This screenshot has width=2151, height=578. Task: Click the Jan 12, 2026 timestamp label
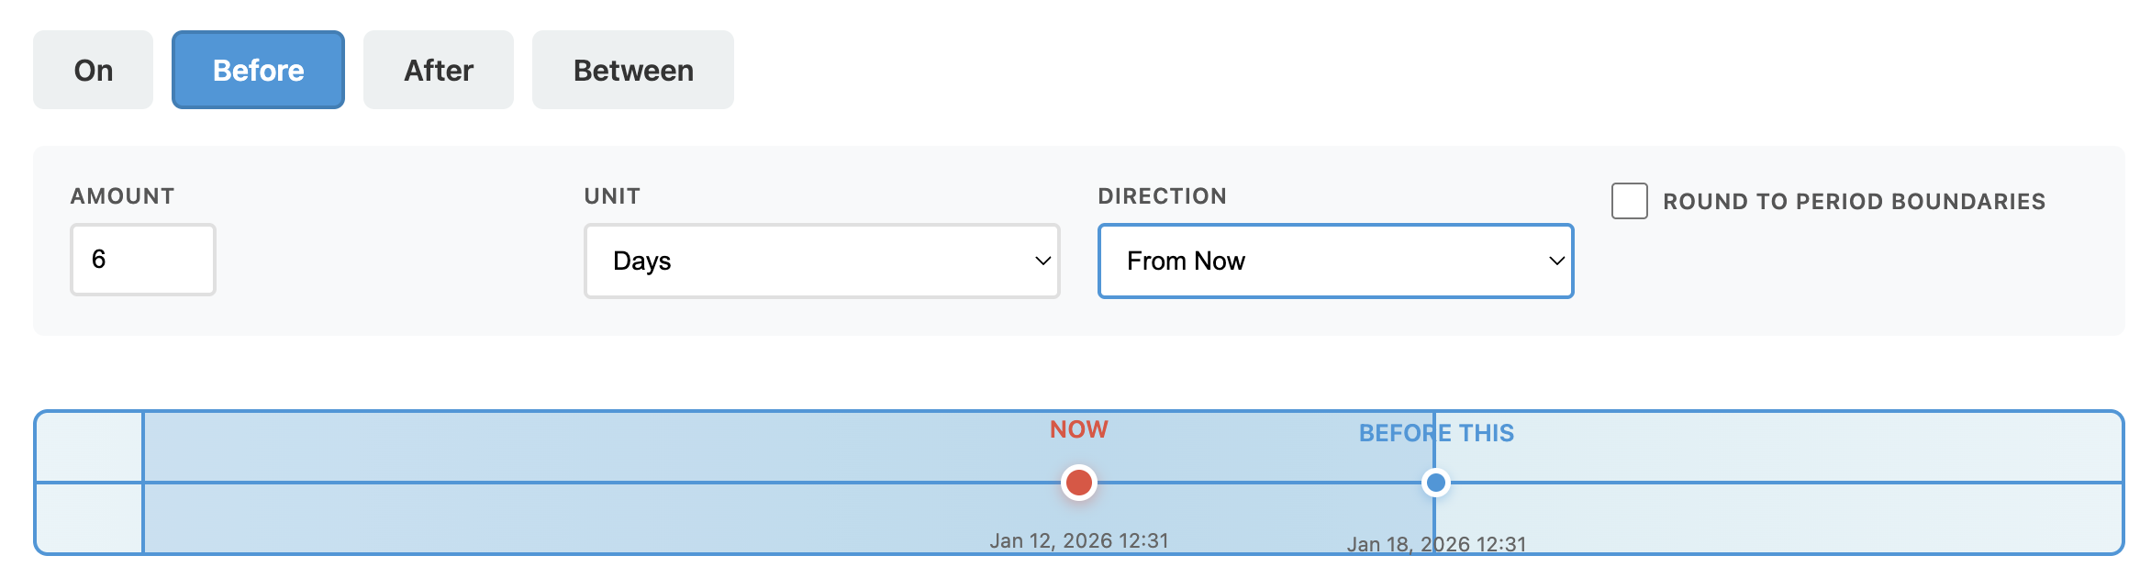click(1080, 541)
